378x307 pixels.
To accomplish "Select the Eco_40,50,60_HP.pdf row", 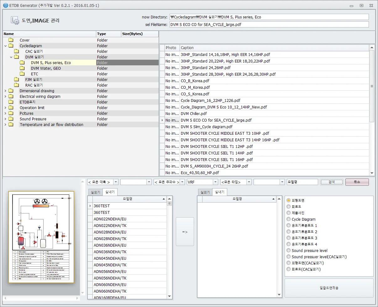I will click(x=264, y=173).
